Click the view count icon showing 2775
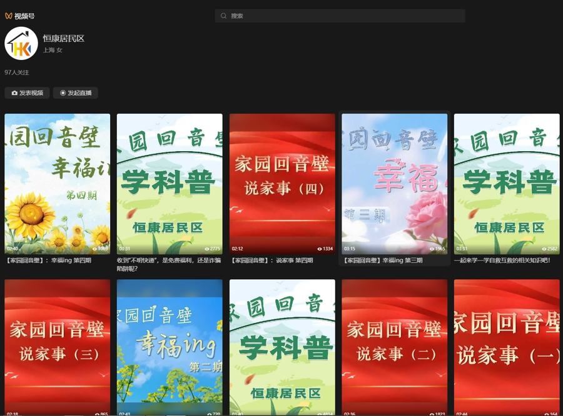Screen dimensions: 563x416 tap(208, 249)
